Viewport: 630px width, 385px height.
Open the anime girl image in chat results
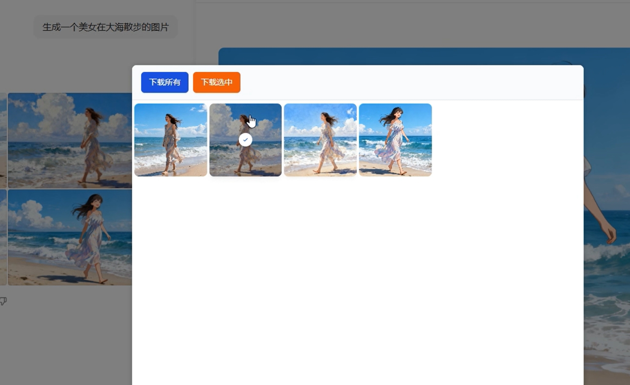pos(70,237)
